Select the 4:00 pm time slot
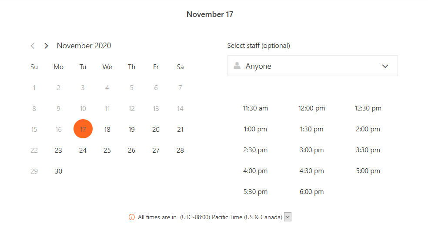Viewport: 428px width, 234px height. [x=255, y=171]
